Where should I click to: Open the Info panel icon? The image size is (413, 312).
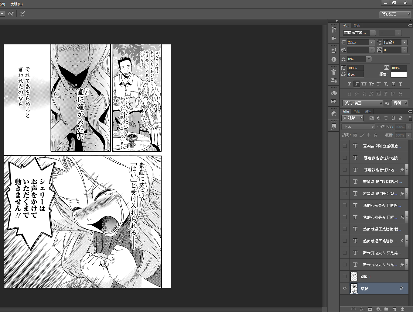click(334, 59)
